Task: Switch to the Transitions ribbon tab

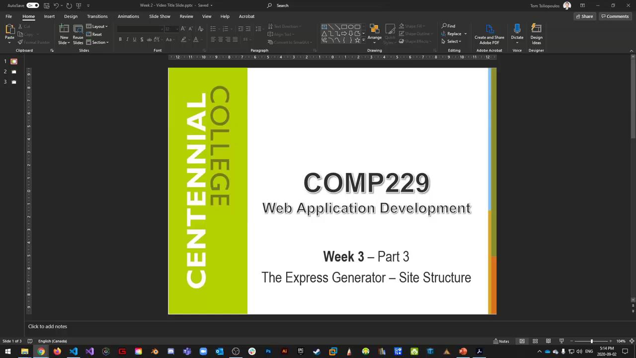Action: [97, 16]
